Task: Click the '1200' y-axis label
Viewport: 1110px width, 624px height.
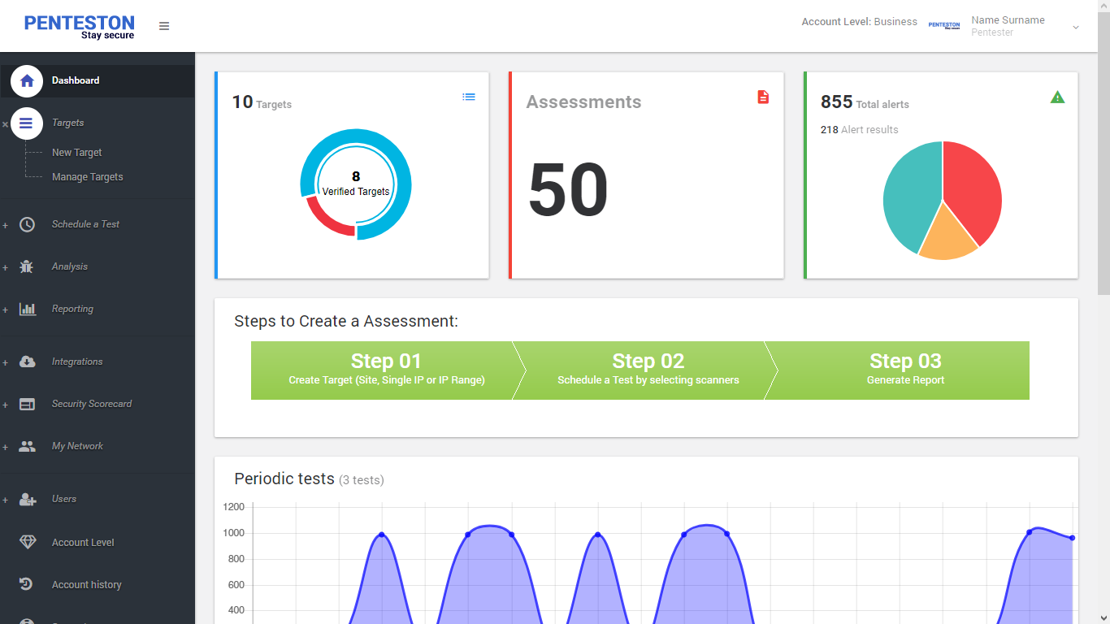Action: (x=233, y=507)
